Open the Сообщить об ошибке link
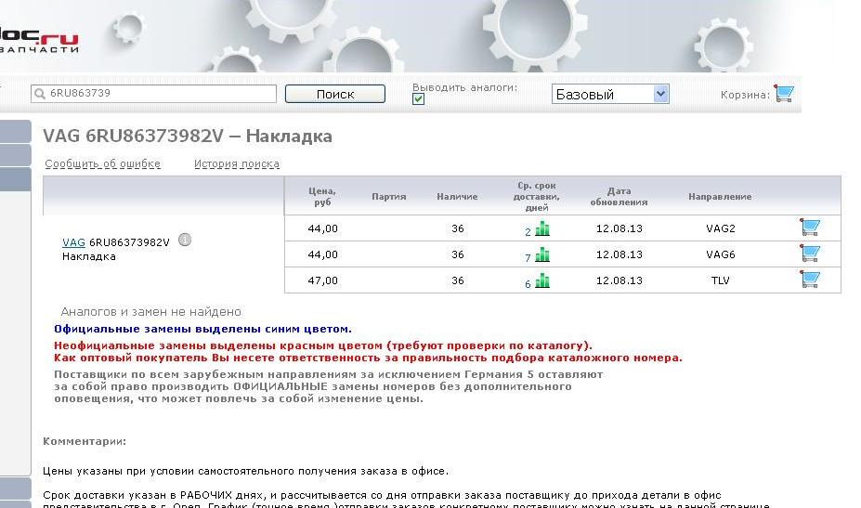This screenshot has height=508, width=861. [x=102, y=164]
